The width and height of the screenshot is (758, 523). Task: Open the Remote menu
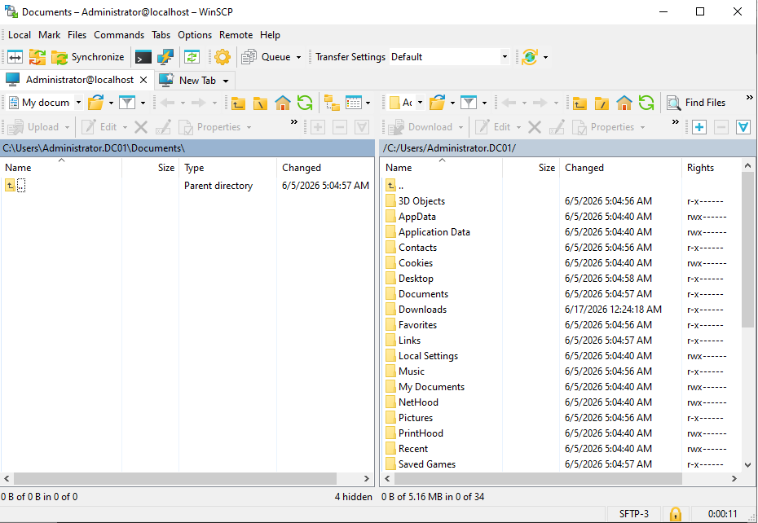(x=236, y=35)
